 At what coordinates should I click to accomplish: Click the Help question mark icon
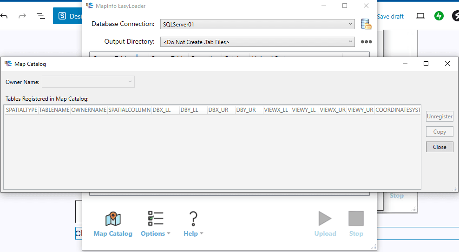(x=193, y=218)
